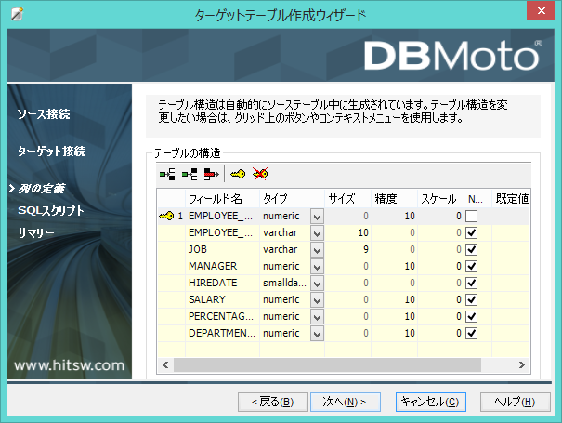
Task: Open type dropdown on the varchar size 10 row
Action: (317, 233)
